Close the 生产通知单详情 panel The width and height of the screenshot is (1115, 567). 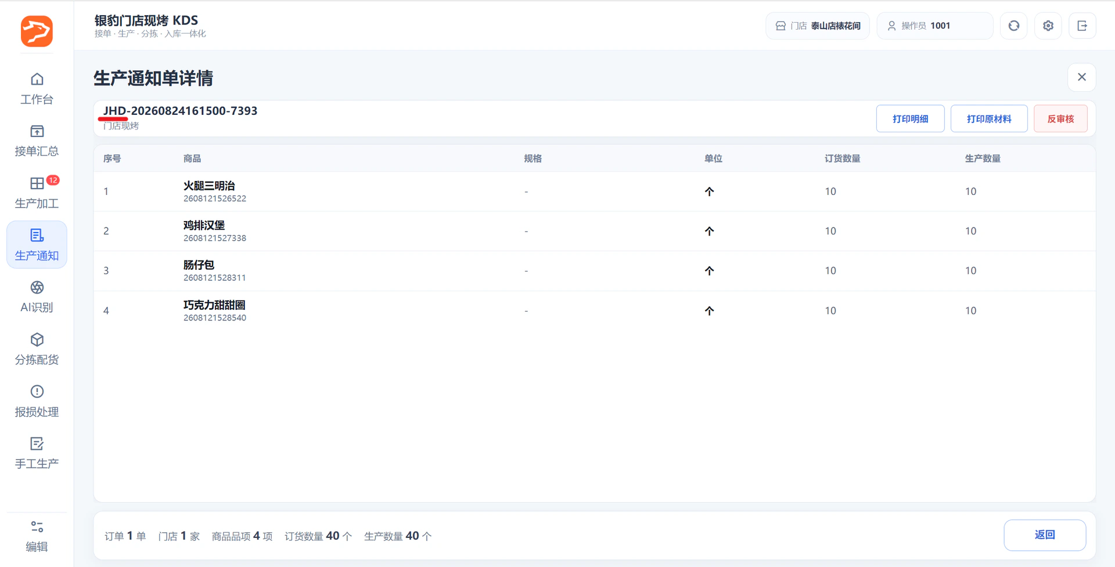(x=1081, y=77)
